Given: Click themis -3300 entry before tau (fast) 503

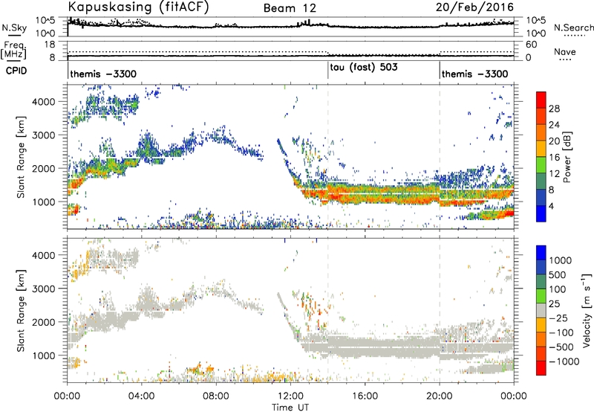Looking at the screenshot, I should (x=103, y=74).
